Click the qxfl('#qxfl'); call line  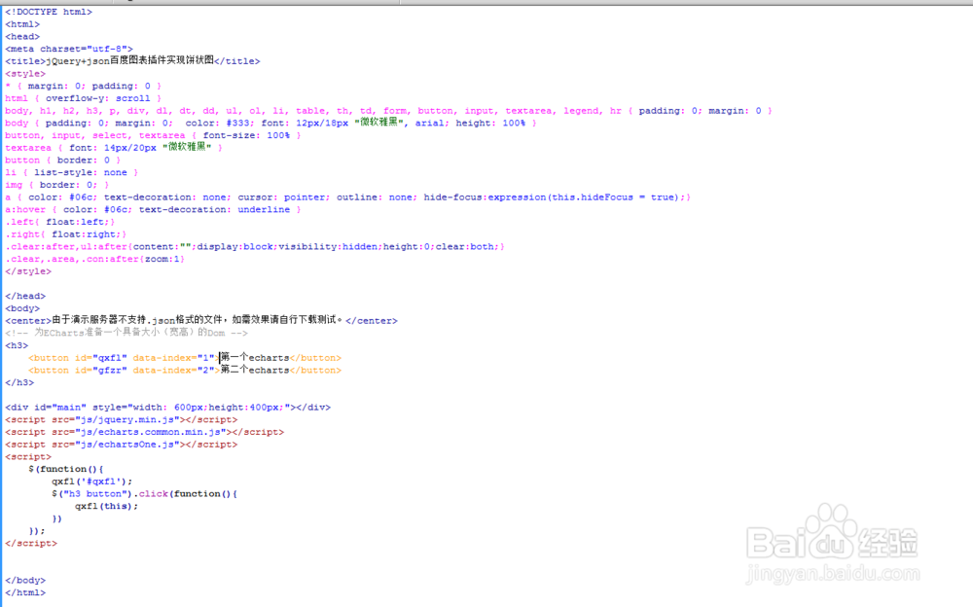pyautogui.click(x=91, y=482)
